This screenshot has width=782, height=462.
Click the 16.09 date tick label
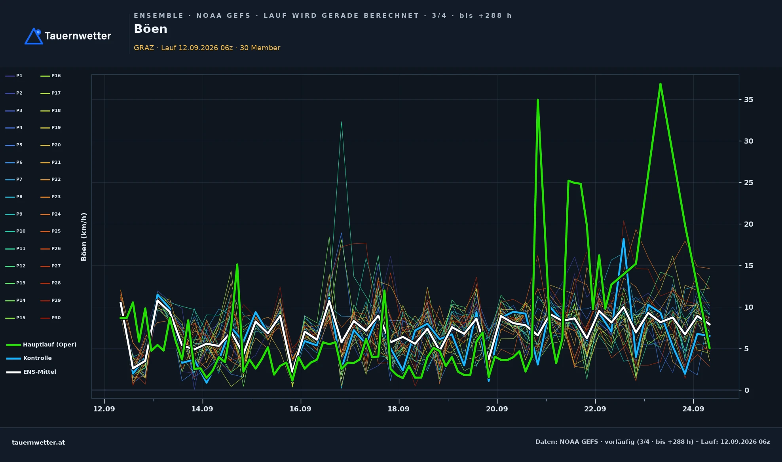(300, 409)
